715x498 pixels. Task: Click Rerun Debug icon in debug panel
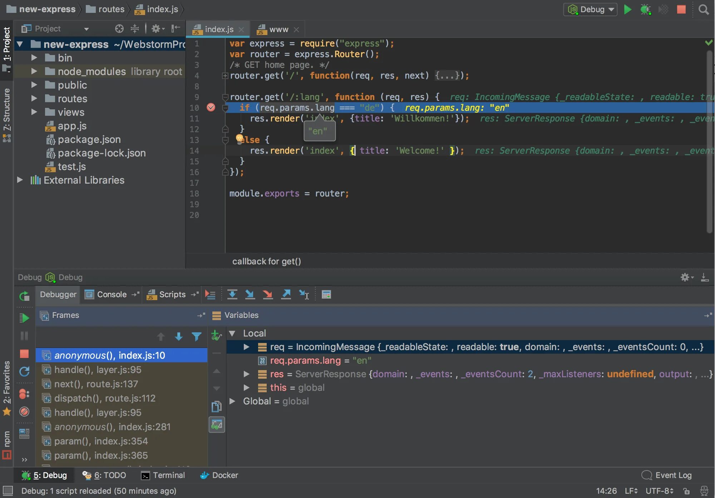click(x=24, y=296)
